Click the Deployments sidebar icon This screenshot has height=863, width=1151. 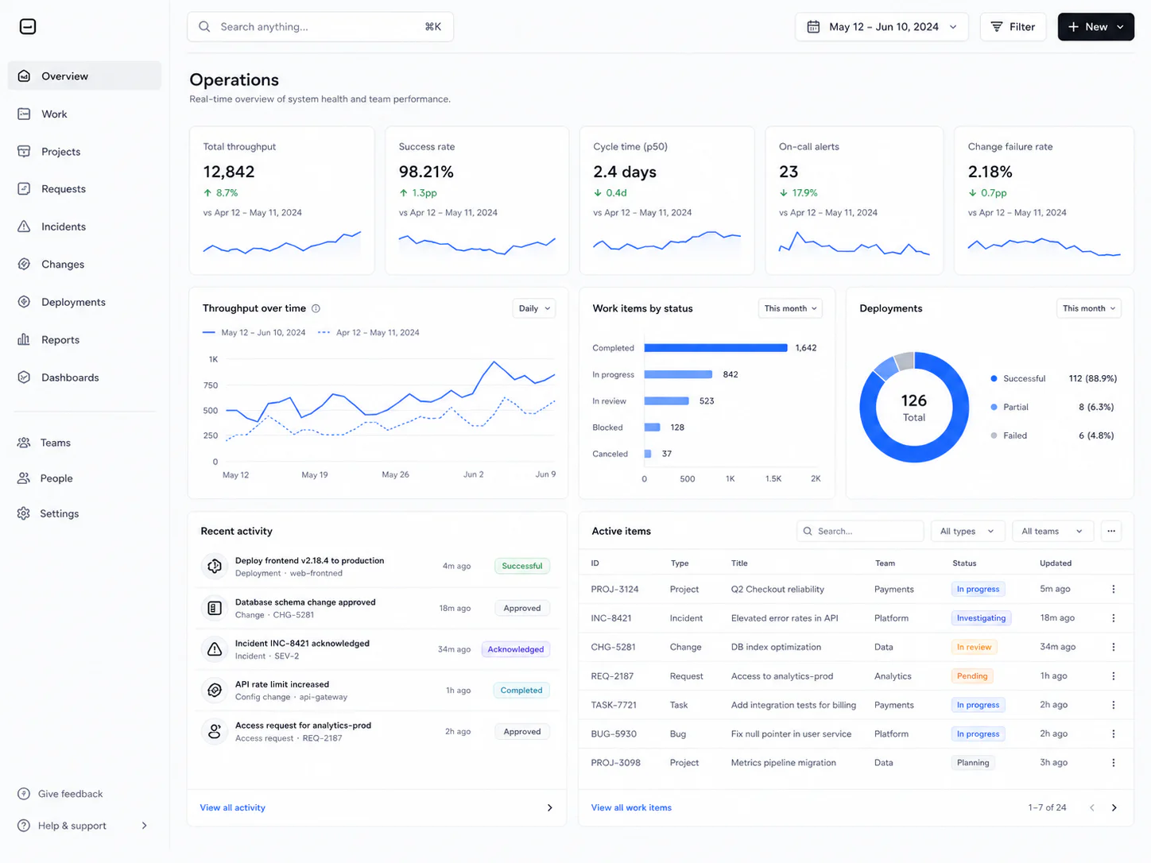pos(24,302)
